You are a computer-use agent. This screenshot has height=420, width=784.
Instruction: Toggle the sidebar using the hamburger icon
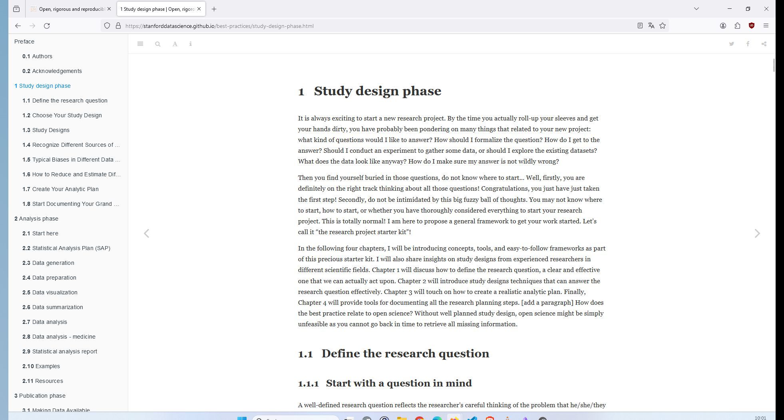(x=140, y=44)
